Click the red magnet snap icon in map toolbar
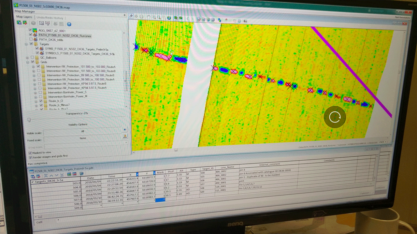The width and height of the screenshot is (417, 234). coord(226,20)
